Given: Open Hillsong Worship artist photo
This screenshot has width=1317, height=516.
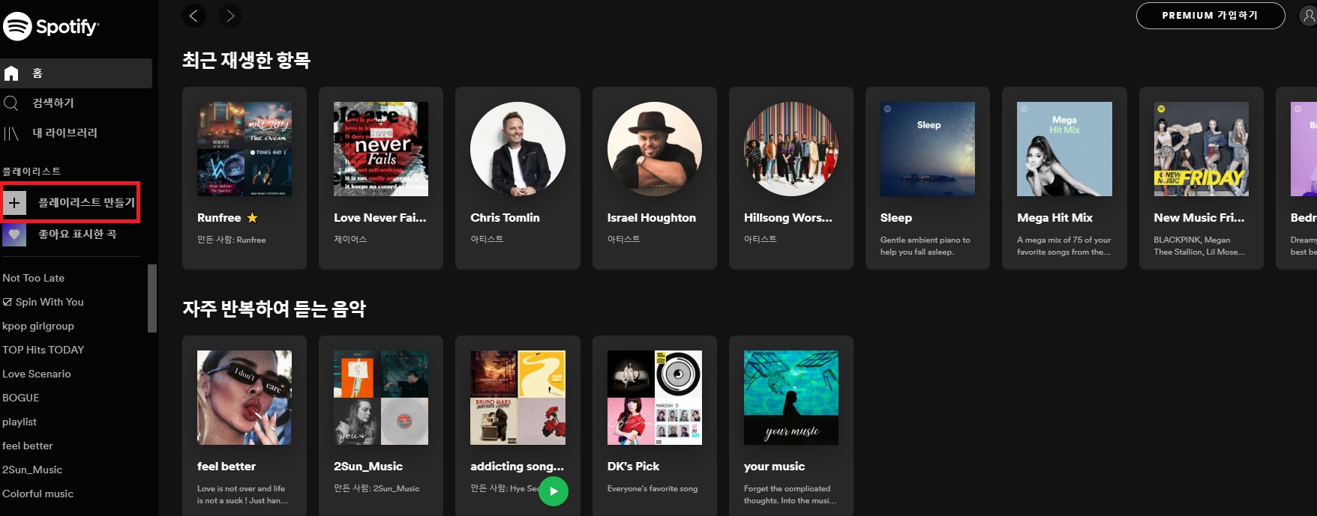Looking at the screenshot, I should (x=791, y=149).
